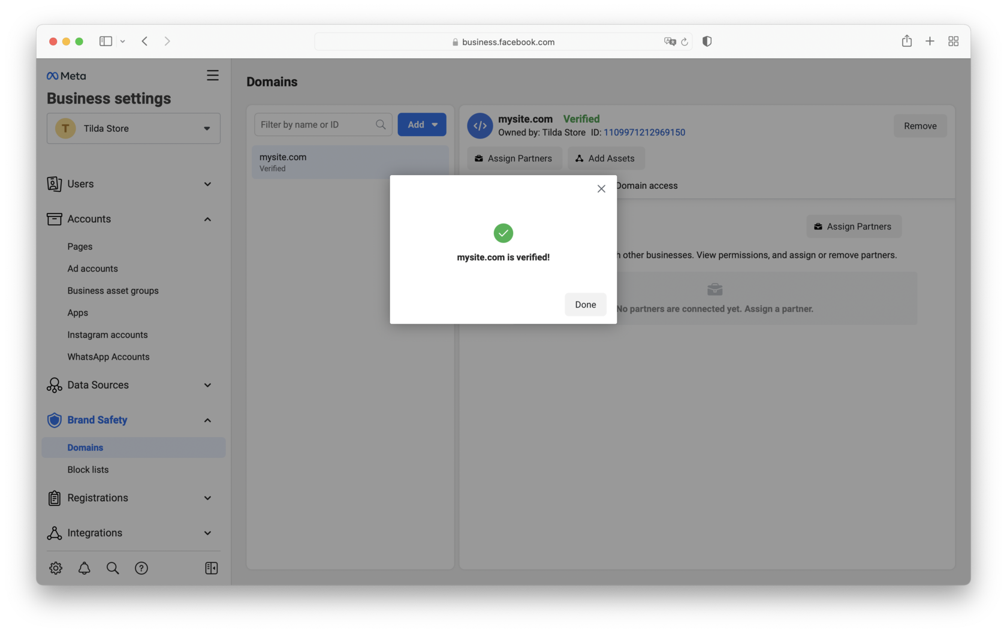The image size is (1007, 633).
Task: Click the green Verified status text
Action: [x=581, y=119]
